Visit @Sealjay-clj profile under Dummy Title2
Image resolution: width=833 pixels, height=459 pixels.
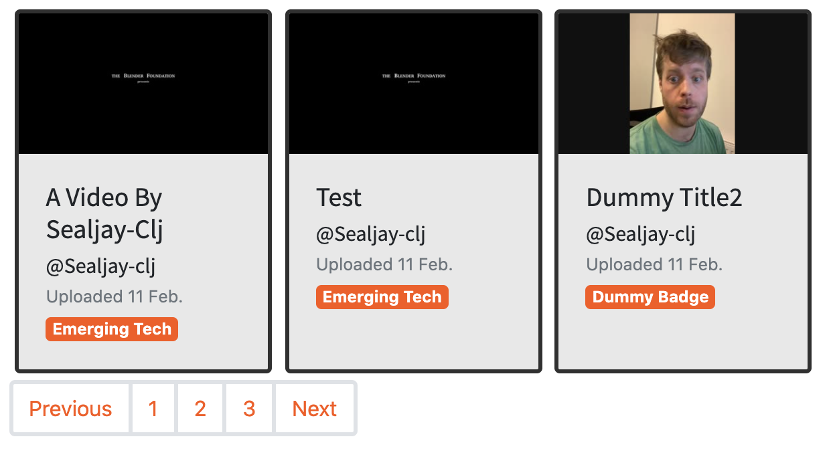(641, 235)
